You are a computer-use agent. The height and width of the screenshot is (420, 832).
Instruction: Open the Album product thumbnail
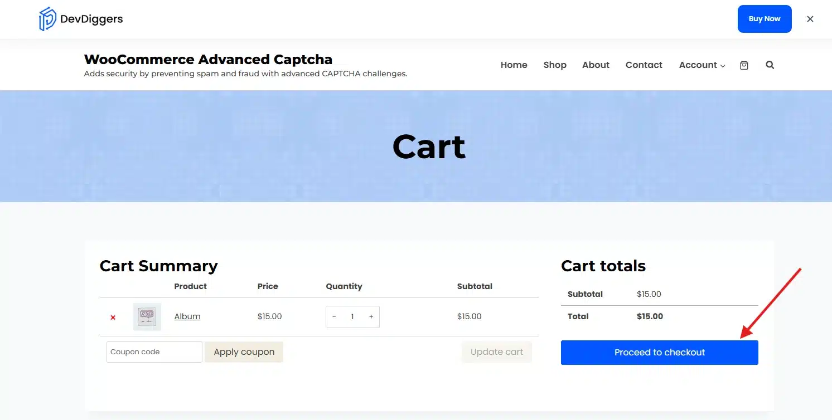tap(147, 316)
